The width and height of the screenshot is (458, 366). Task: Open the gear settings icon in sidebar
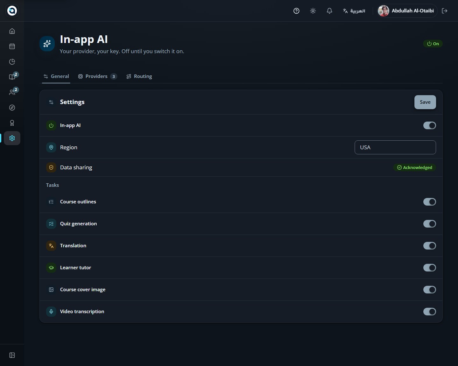pos(12,138)
